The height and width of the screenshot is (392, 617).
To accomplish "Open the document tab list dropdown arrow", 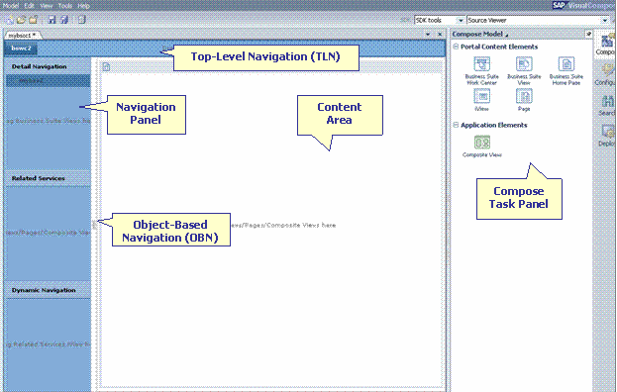I will [428, 35].
